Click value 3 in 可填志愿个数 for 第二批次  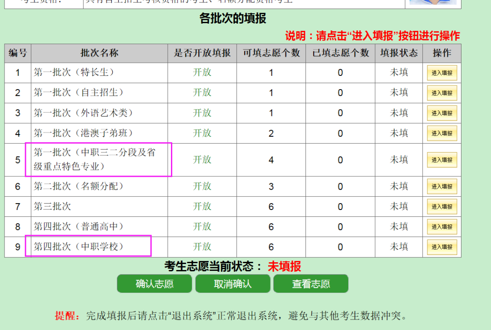click(x=271, y=187)
